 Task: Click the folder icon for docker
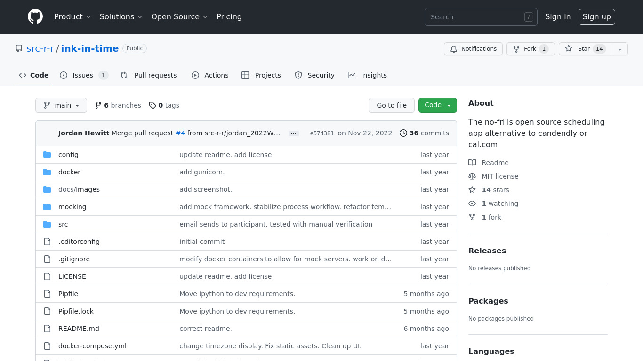point(47,172)
